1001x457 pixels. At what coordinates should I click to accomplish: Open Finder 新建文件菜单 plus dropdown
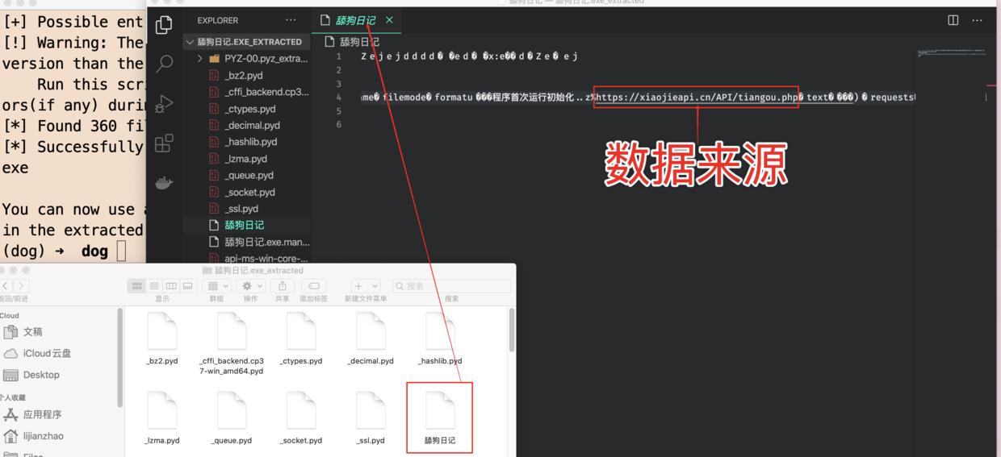[366, 286]
